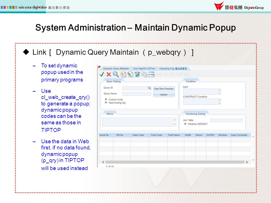Click the green checkmark confirm icon
The width and height of the screenshot is (271, 203).
102,74
